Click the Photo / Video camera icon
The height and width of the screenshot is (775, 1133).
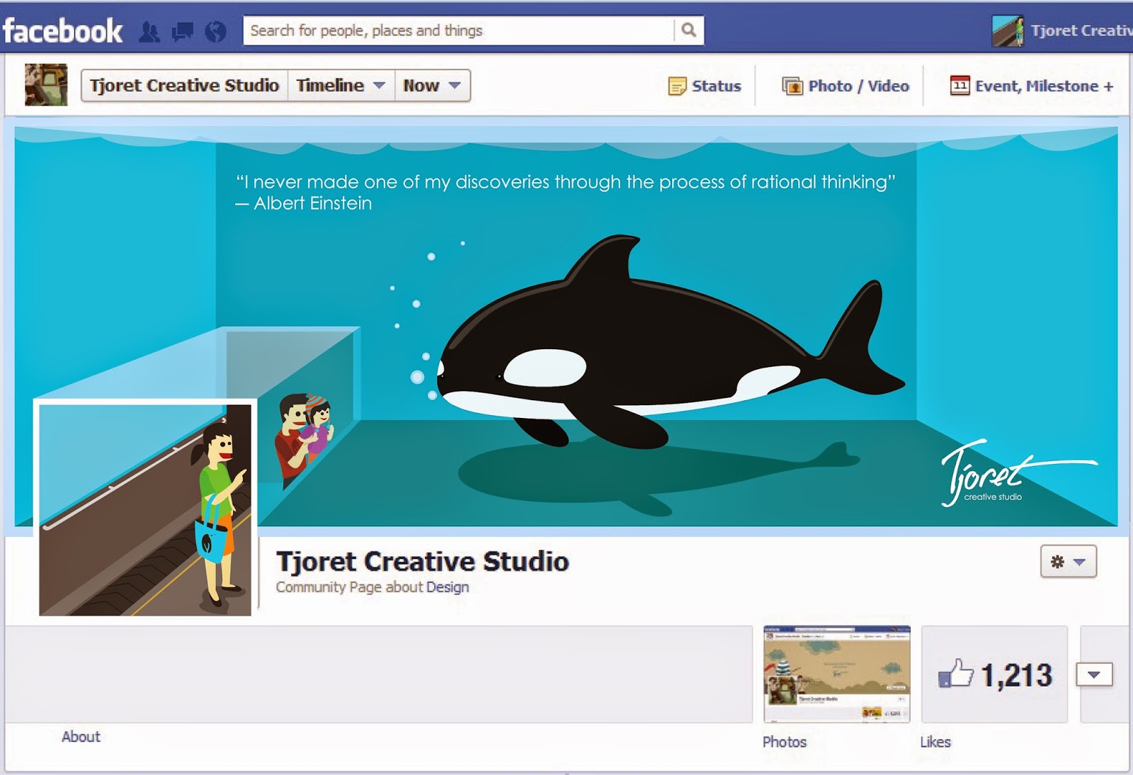point(792,86)
